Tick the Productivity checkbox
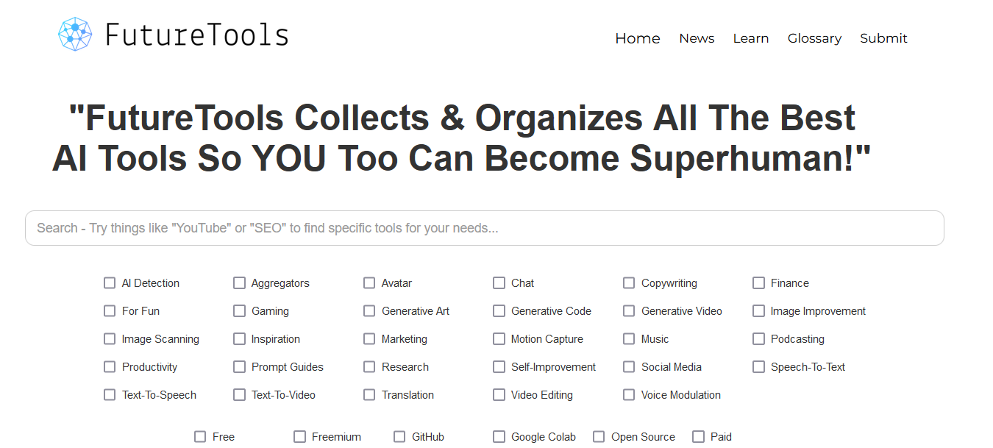 110,367
